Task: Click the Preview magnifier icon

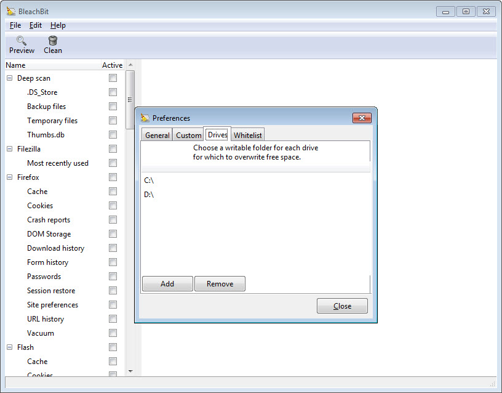Action: 22,41
